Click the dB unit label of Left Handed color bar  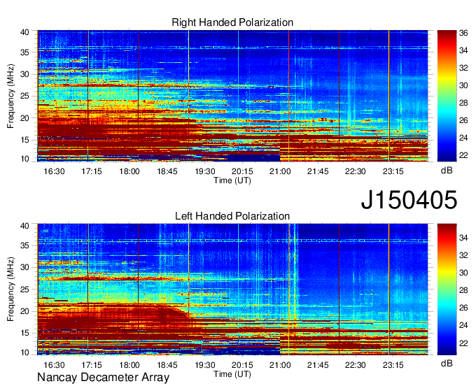pyautogui.click(x=447, y=364)
